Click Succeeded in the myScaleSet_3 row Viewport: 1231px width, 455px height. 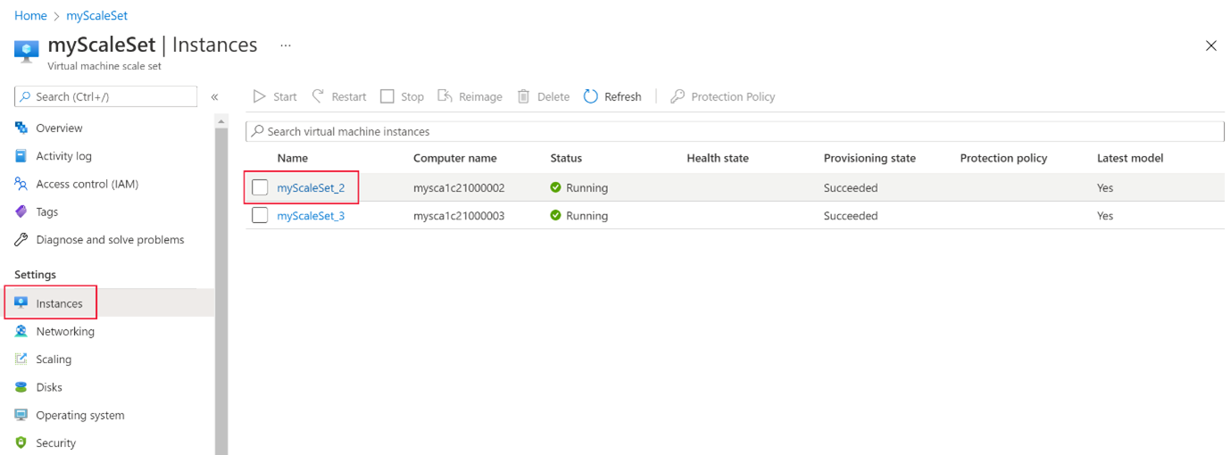[x=851, y=216]
